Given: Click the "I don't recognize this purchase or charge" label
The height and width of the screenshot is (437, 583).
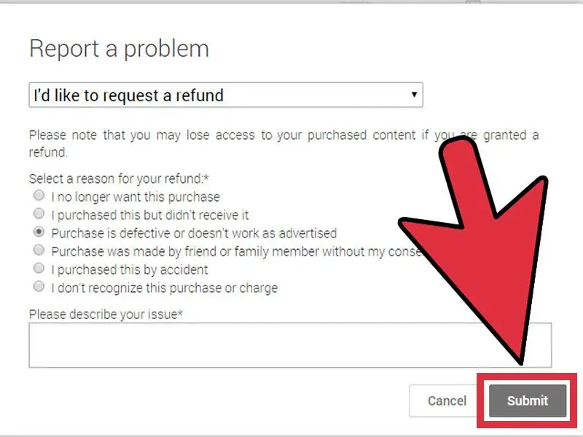Looking at the screenshot, I should 164,288.
